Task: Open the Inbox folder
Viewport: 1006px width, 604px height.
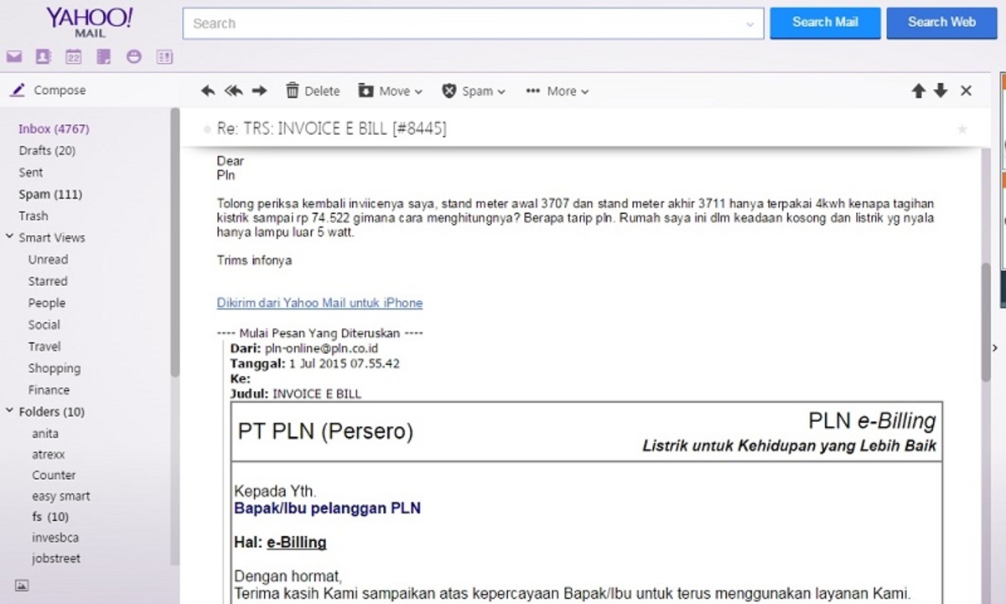Action: [54, 129]
